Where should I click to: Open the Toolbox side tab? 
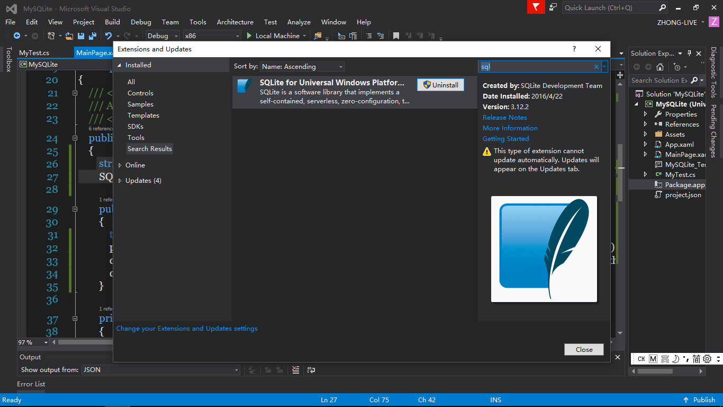point(8,59)
